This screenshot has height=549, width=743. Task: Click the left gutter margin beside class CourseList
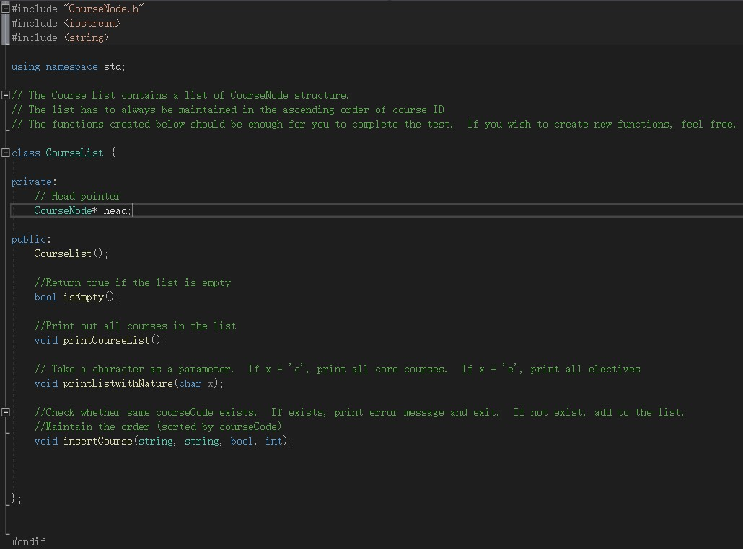[4, 152]
